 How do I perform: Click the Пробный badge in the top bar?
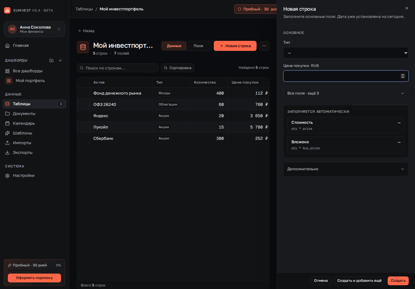click(256, 9)
